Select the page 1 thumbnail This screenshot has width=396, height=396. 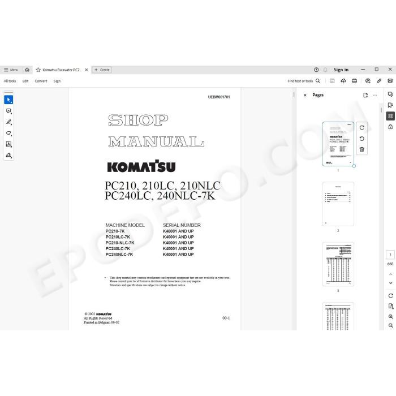click(338, 144)
